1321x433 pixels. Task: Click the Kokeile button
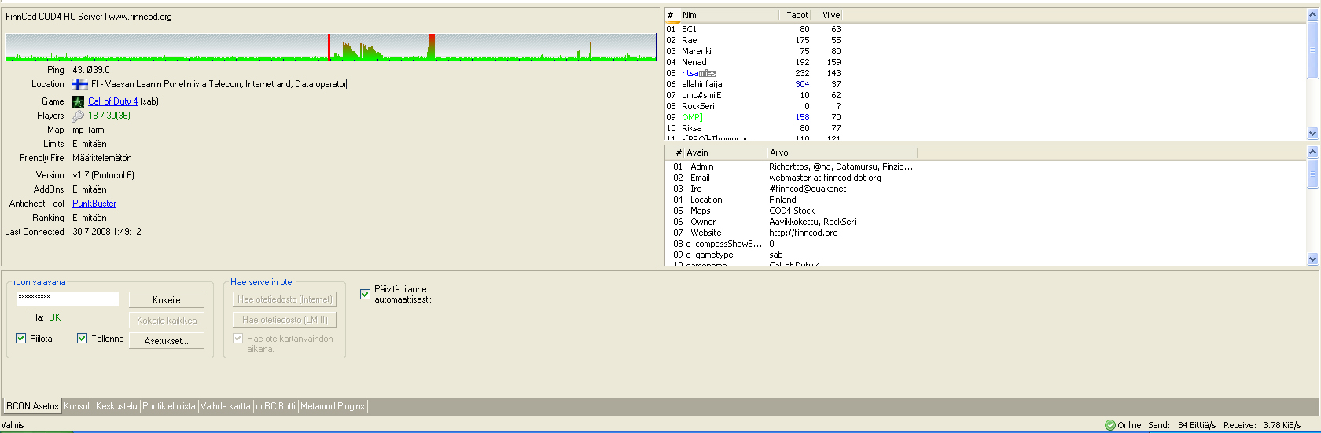click(x=166, y=300)
